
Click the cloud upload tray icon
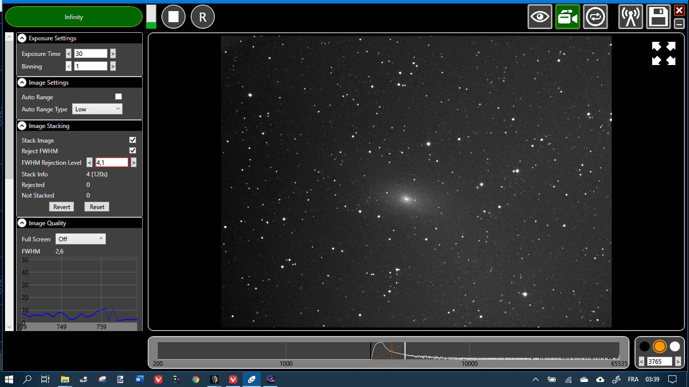click(600, 379)
